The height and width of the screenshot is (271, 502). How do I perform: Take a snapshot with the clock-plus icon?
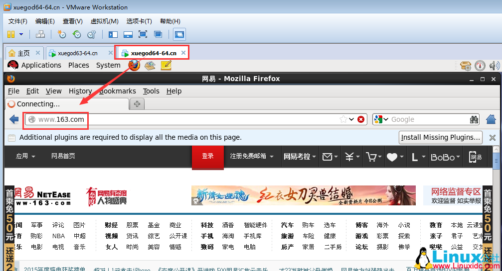click(x=61, y=34)
